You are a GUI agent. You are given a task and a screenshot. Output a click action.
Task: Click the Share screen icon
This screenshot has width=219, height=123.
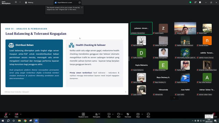(x=138, y=114)
